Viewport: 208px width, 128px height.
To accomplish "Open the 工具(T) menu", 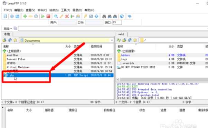I will click(65, 10).
